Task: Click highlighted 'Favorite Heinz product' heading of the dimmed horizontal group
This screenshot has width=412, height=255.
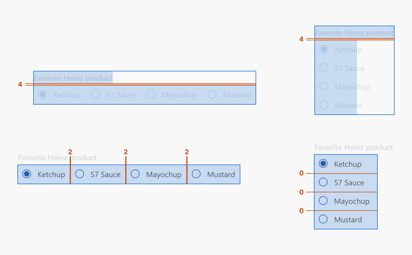Action: tap(73, 78)
